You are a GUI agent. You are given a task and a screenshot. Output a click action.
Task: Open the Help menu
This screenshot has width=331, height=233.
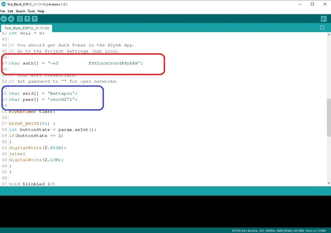tap(41, 11)
